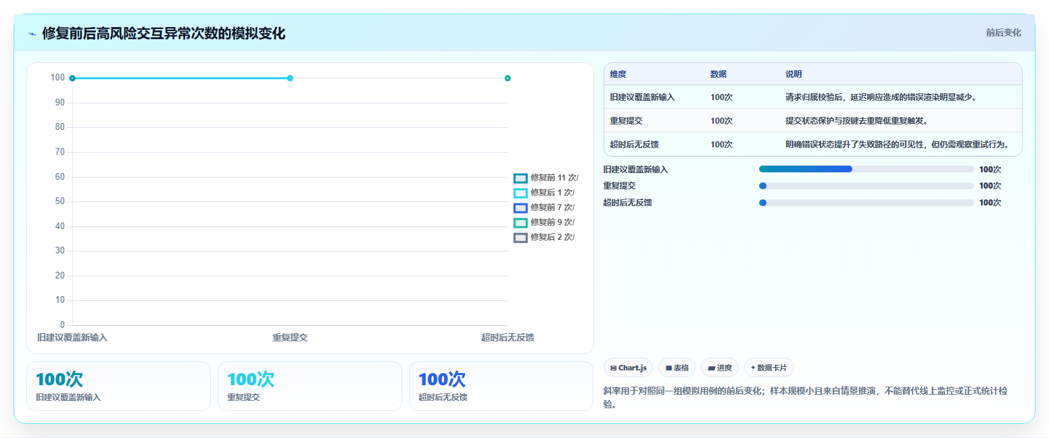The width and height of the screenshot is (1049, 438).
Task: Click the 重复提交 progress bar
Action: [866, 185]
